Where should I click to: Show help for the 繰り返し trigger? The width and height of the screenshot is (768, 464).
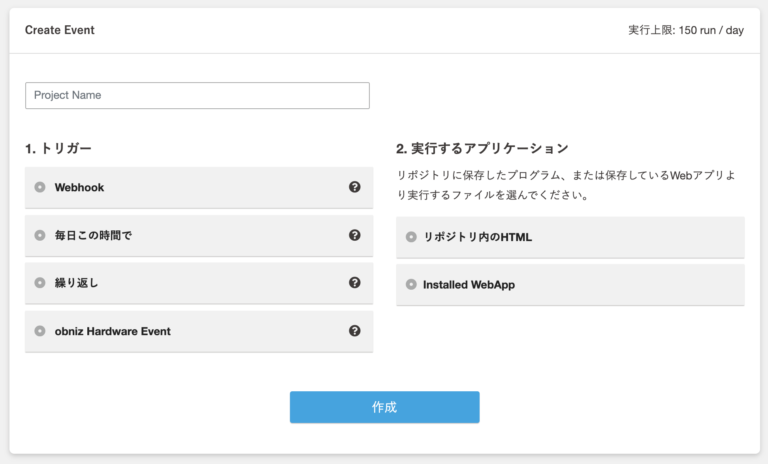354,283
